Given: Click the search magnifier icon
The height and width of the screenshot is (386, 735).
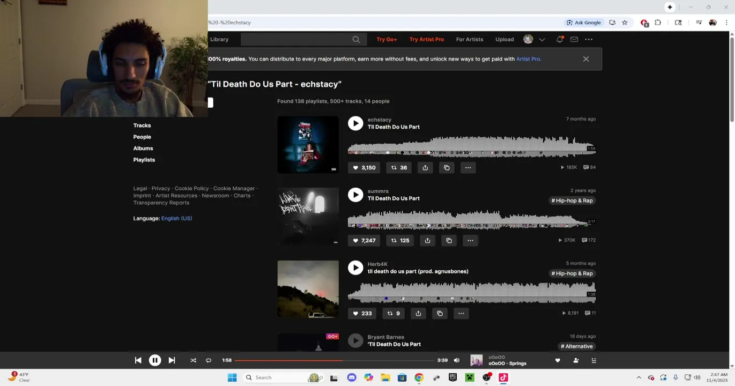Looking at the screenshot, I should 356,40.
